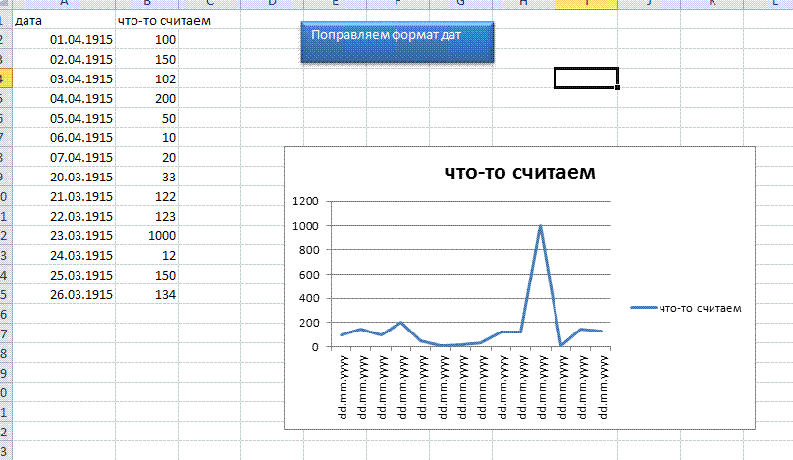Image resolution: width=793 pixels, height=460 pixels.
Task: Click the highlighted row 4 header
Action: 6,78
